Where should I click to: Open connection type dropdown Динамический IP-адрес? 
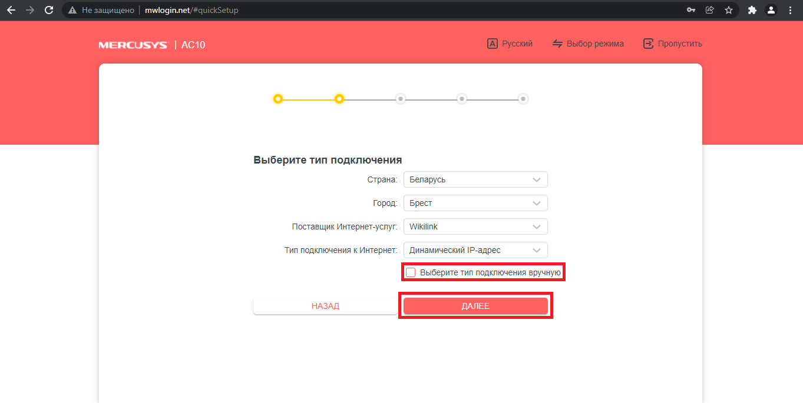(x=475, y=250)
